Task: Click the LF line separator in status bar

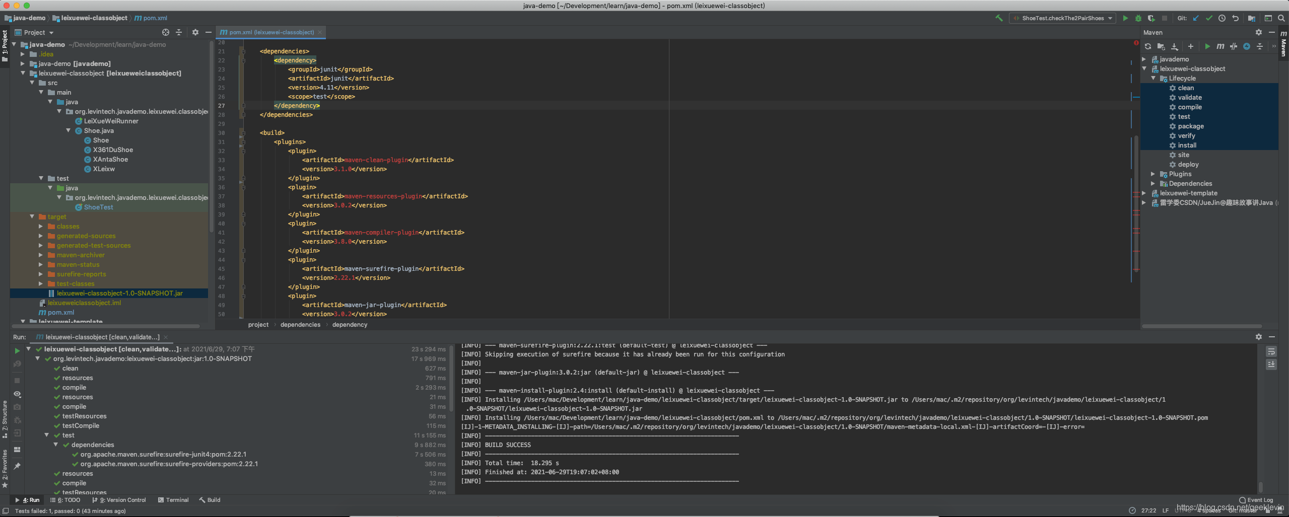Action: (x=1166, y=510)
